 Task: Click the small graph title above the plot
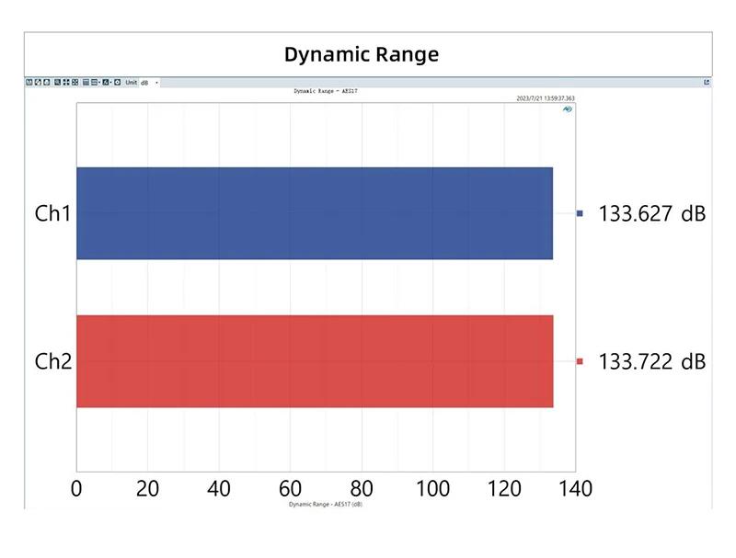(x=325, y=91)
